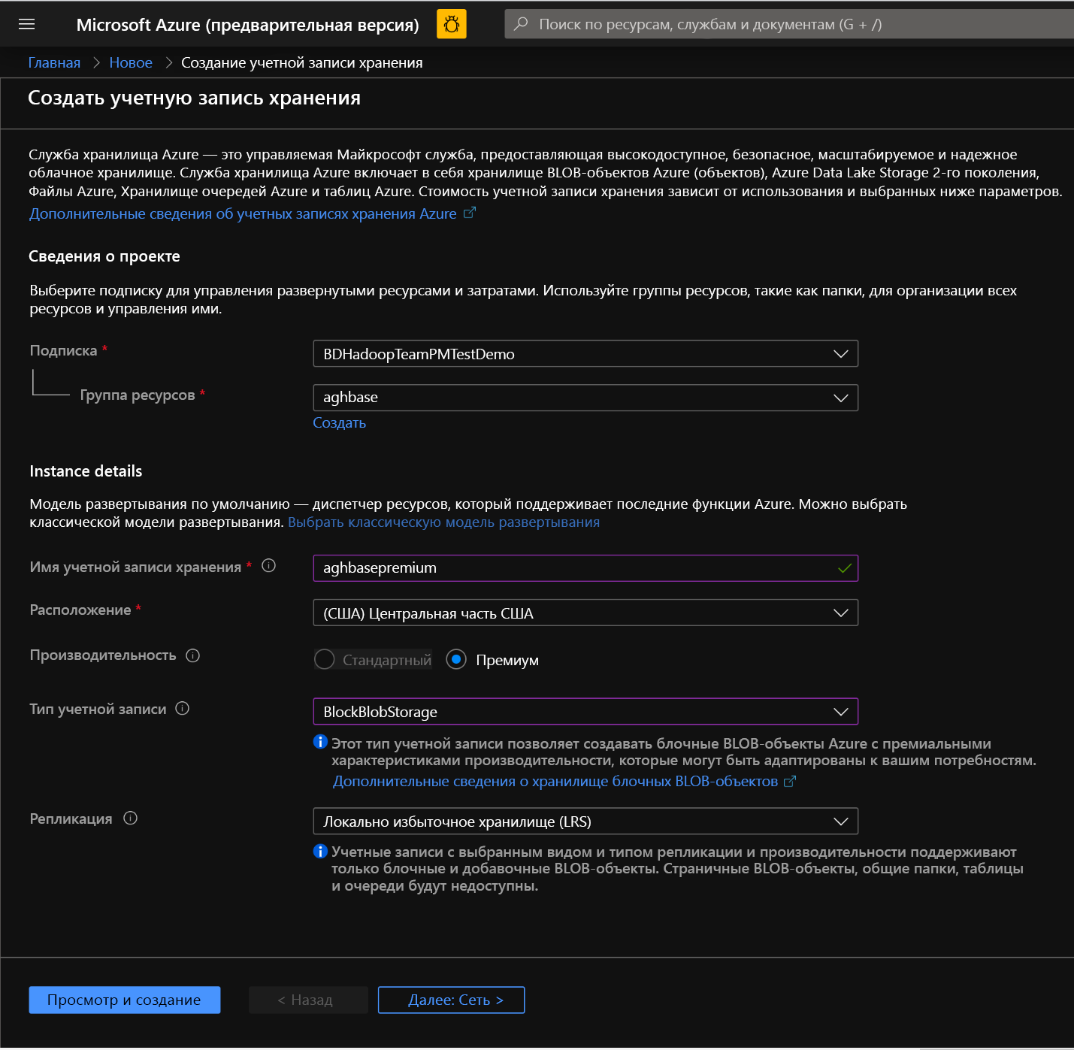Open the account type BlockBlobStorage dropdown
The width and height of the screenshot is (1074, 1050).
point(585,712)
